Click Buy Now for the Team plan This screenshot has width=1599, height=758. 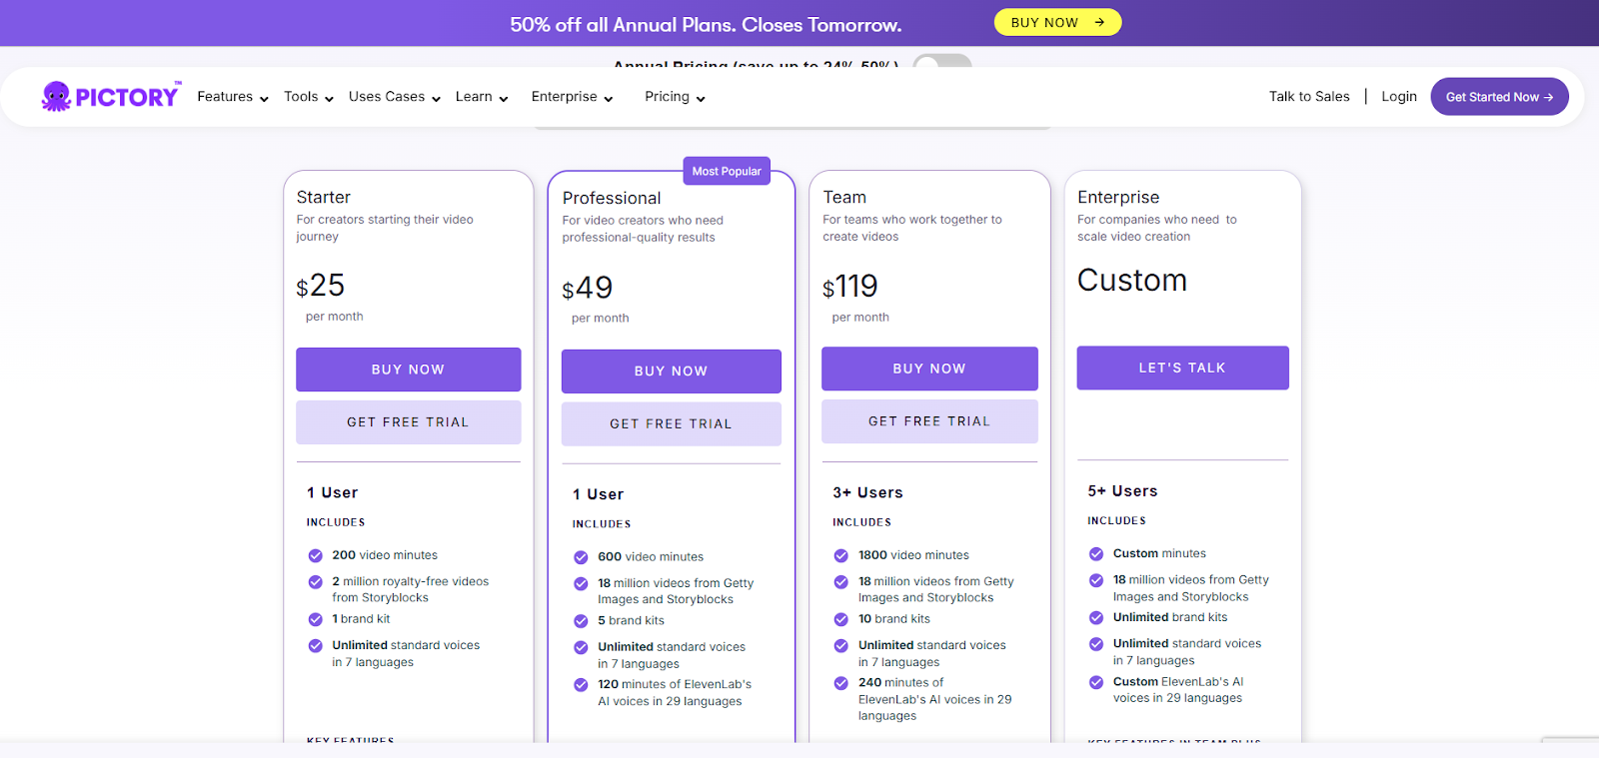coord(929,369)
